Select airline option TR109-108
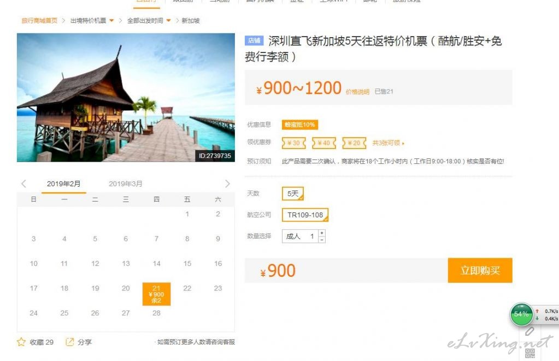The image size is (559, 361). (x=305, y=215)
